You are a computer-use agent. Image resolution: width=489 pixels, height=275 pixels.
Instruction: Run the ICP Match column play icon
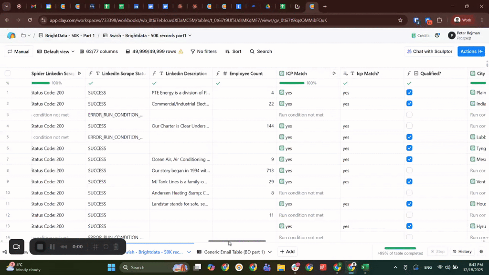(x=334, y=74)
